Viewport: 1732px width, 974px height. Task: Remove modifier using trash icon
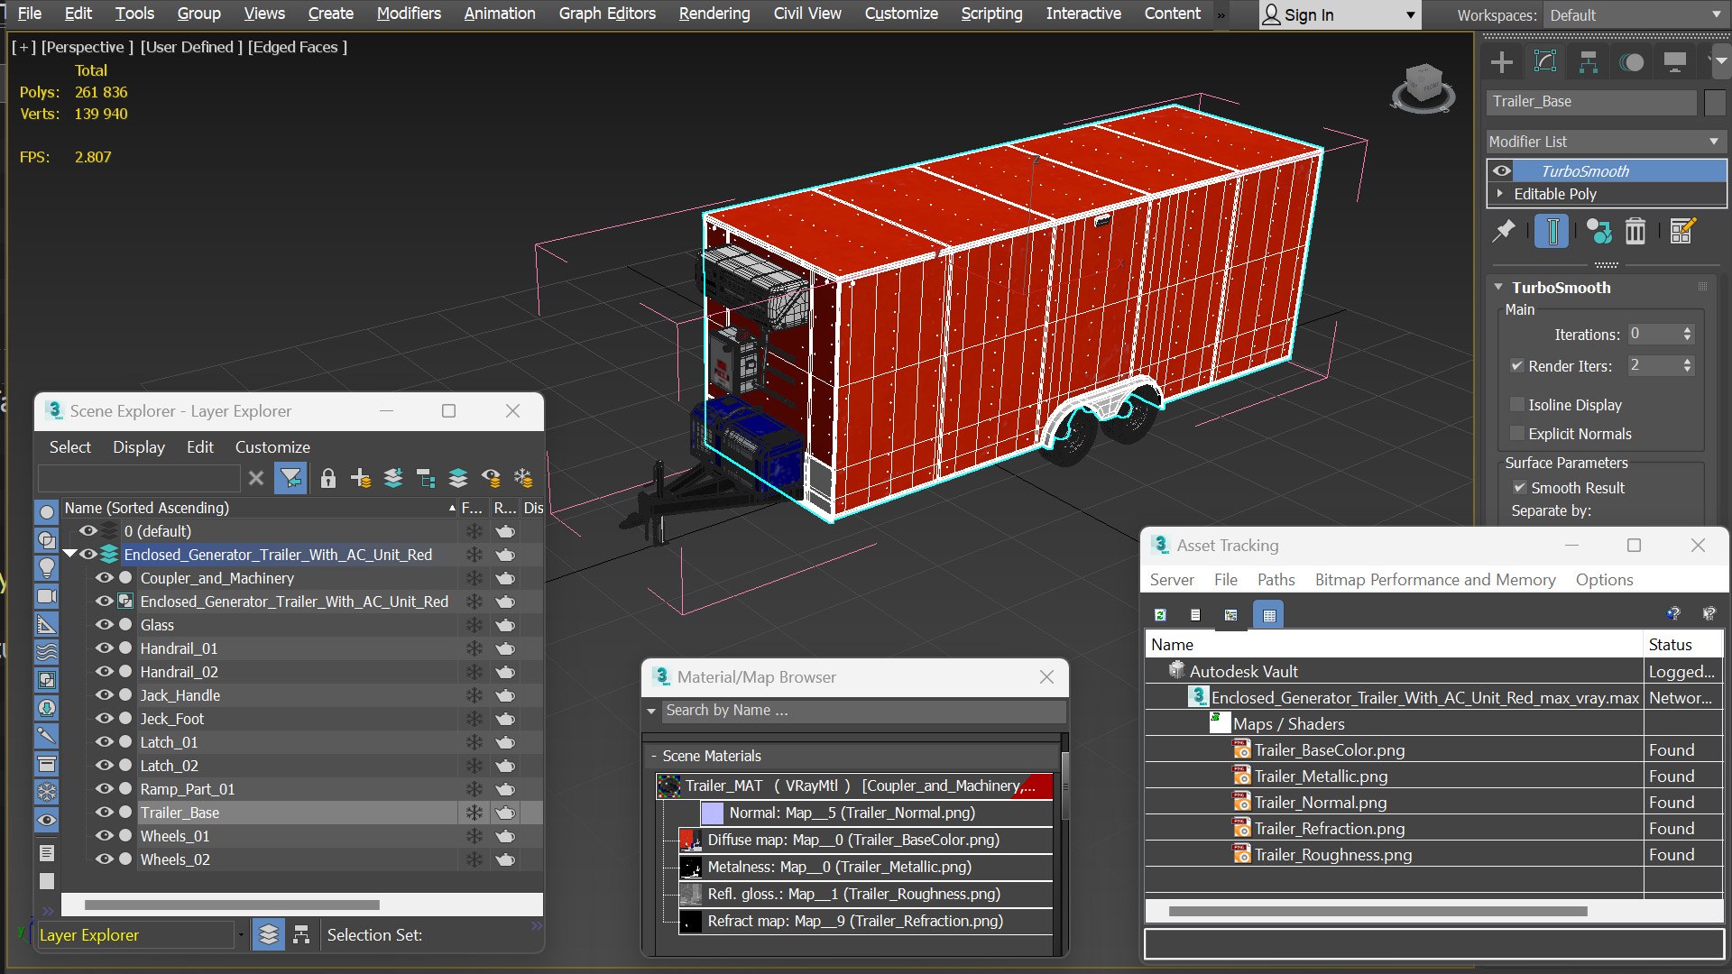point(1635,232)
